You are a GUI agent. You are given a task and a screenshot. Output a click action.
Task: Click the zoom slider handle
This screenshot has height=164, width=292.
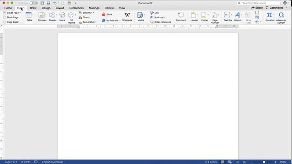tap(264, 162)
